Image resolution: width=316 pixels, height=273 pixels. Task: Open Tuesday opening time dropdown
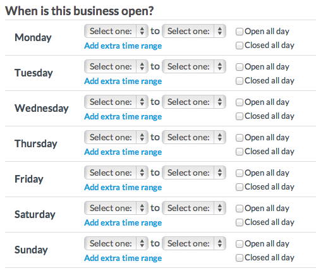(x=116, y=66)
